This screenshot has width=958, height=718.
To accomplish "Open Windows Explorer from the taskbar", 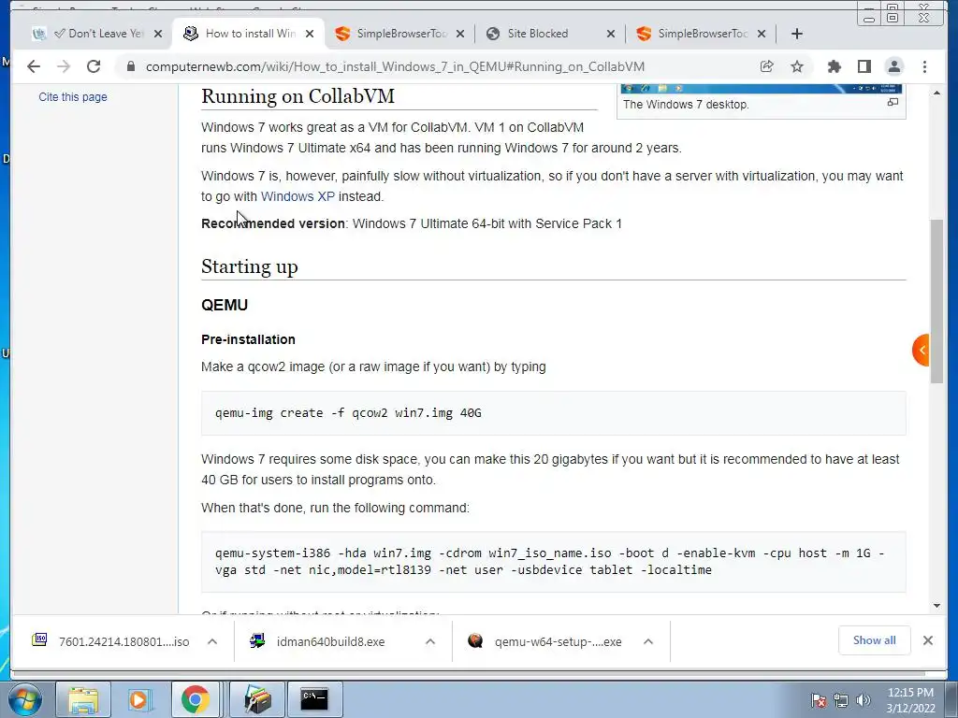I will pyautogui.click(x=83, y=699).
